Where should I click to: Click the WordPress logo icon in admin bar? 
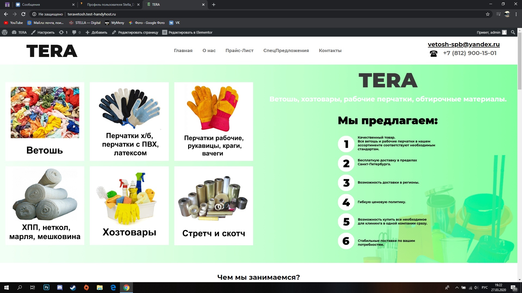coord(4,32)
